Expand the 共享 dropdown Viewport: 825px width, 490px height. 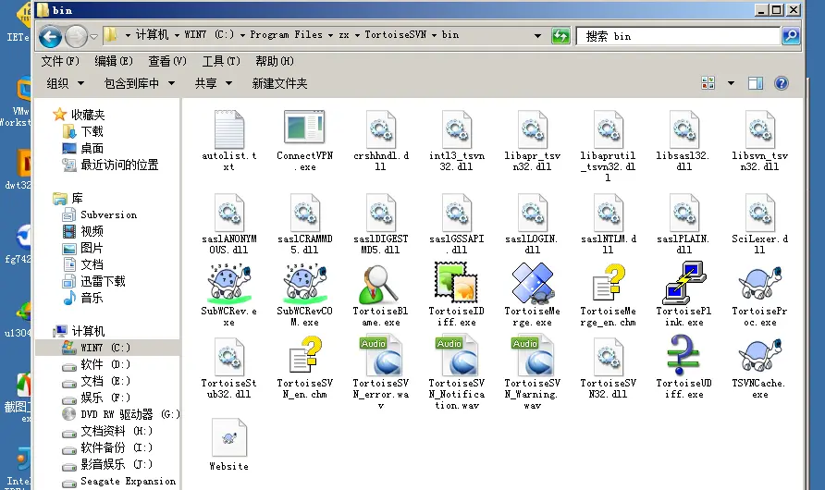(213, 83)
